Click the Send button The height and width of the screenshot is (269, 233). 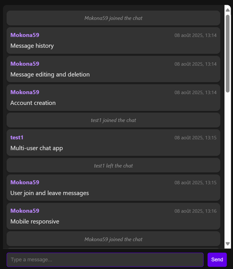point(217,259)
